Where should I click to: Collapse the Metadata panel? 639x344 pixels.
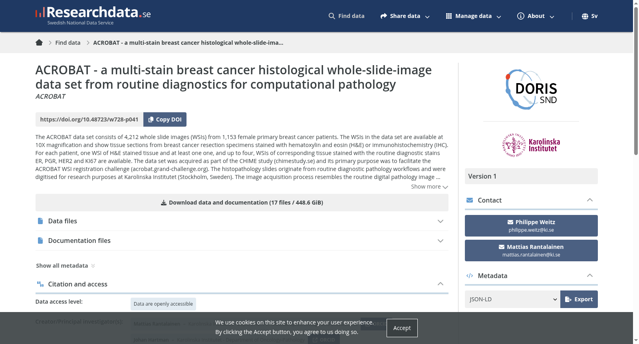click(590, 275)
